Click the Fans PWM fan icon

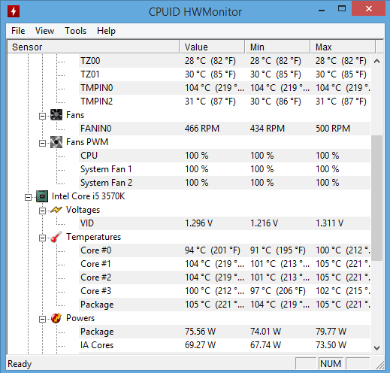click(56, 142)
